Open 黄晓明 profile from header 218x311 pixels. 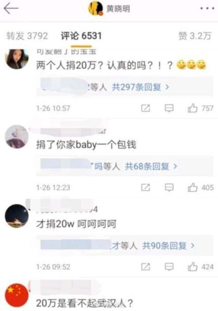point(109,9)
